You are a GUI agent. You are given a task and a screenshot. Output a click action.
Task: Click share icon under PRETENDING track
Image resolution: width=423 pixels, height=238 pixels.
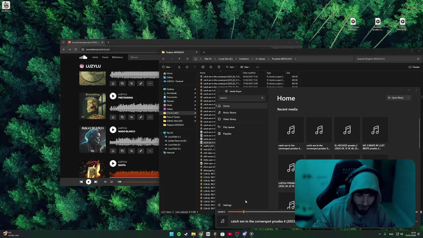coord(113,117)
